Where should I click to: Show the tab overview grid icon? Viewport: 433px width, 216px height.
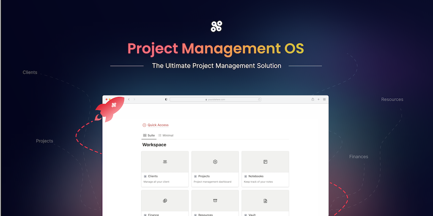point(324,100)
